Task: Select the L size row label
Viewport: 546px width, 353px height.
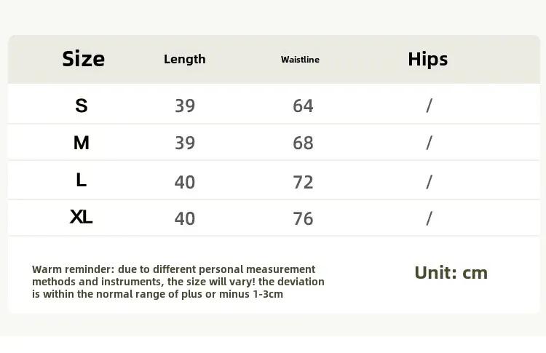Action: (x=81, y=180)
